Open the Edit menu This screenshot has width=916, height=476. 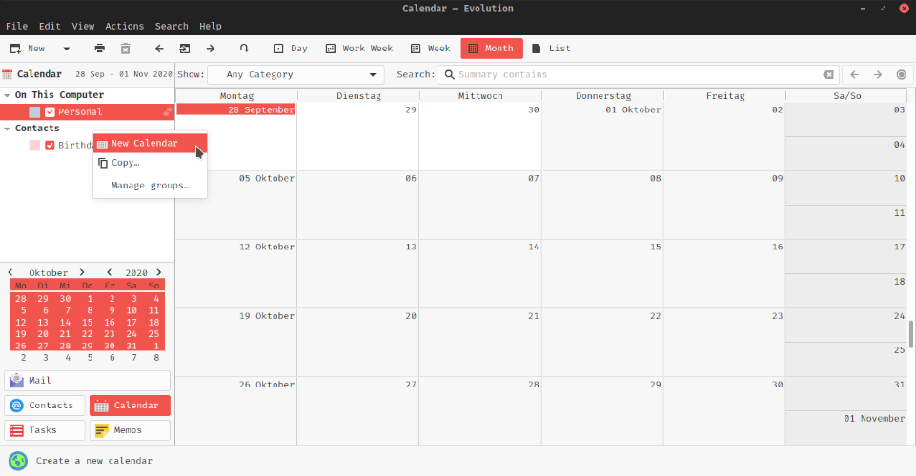[50, 27]
